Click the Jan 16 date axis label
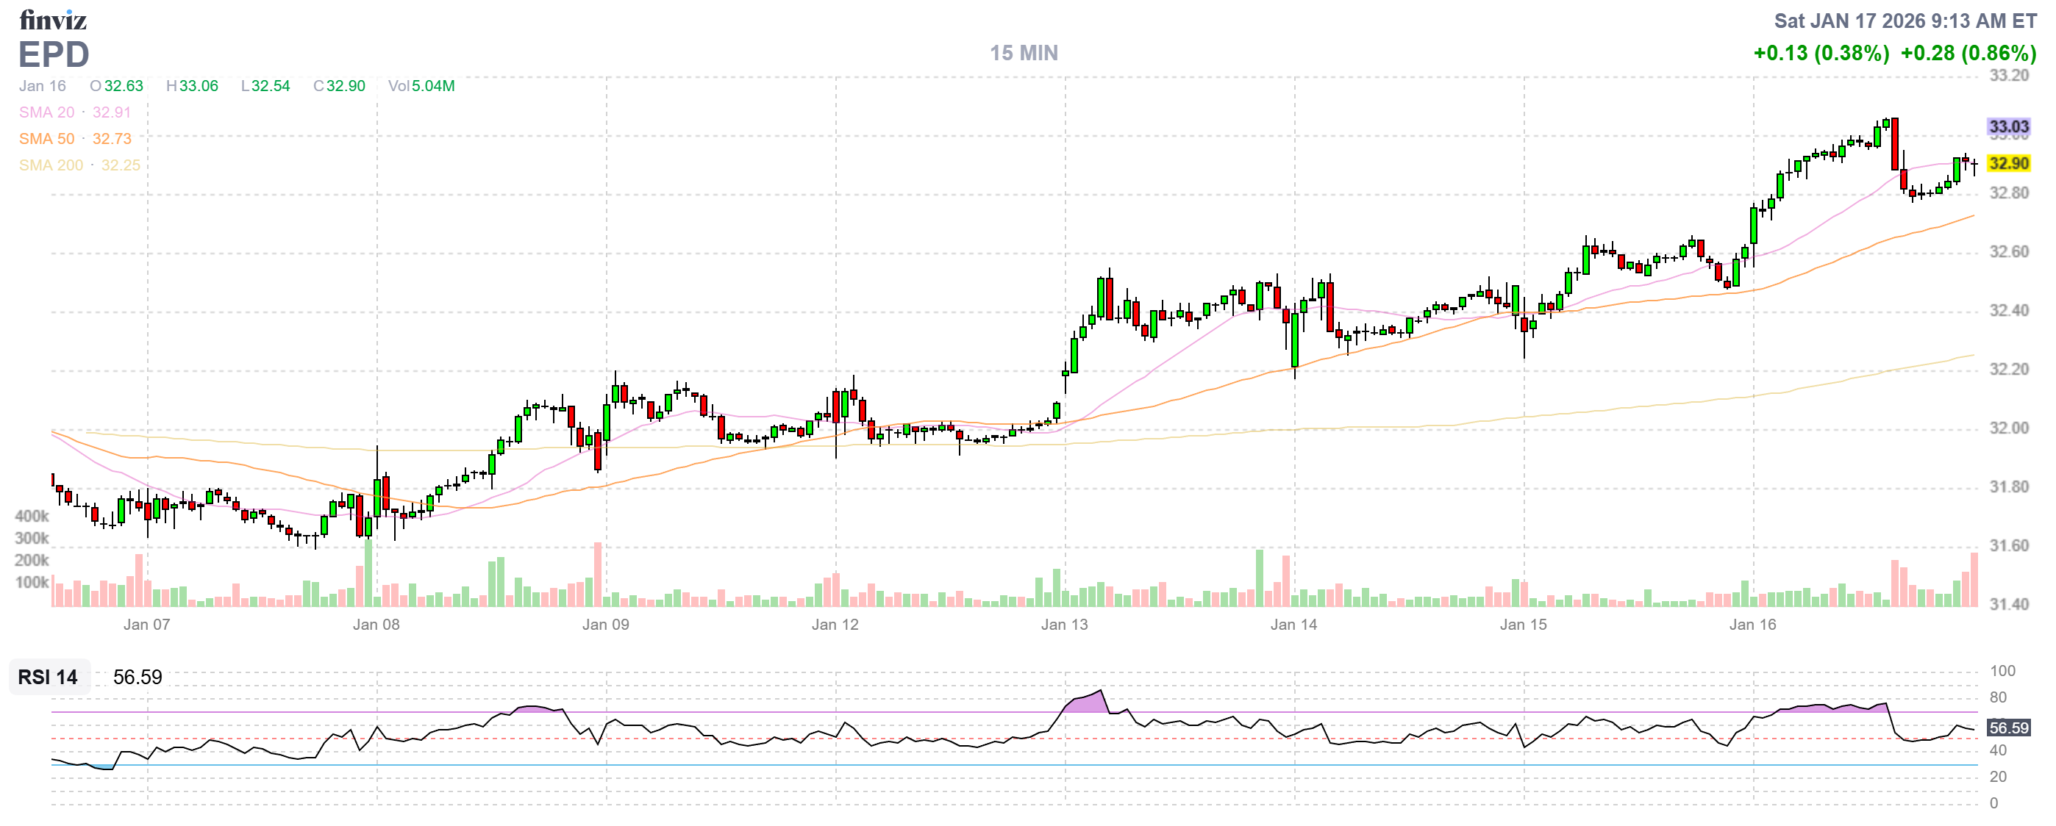This screenshot has height=826, width=2056. click(1753, 625)
